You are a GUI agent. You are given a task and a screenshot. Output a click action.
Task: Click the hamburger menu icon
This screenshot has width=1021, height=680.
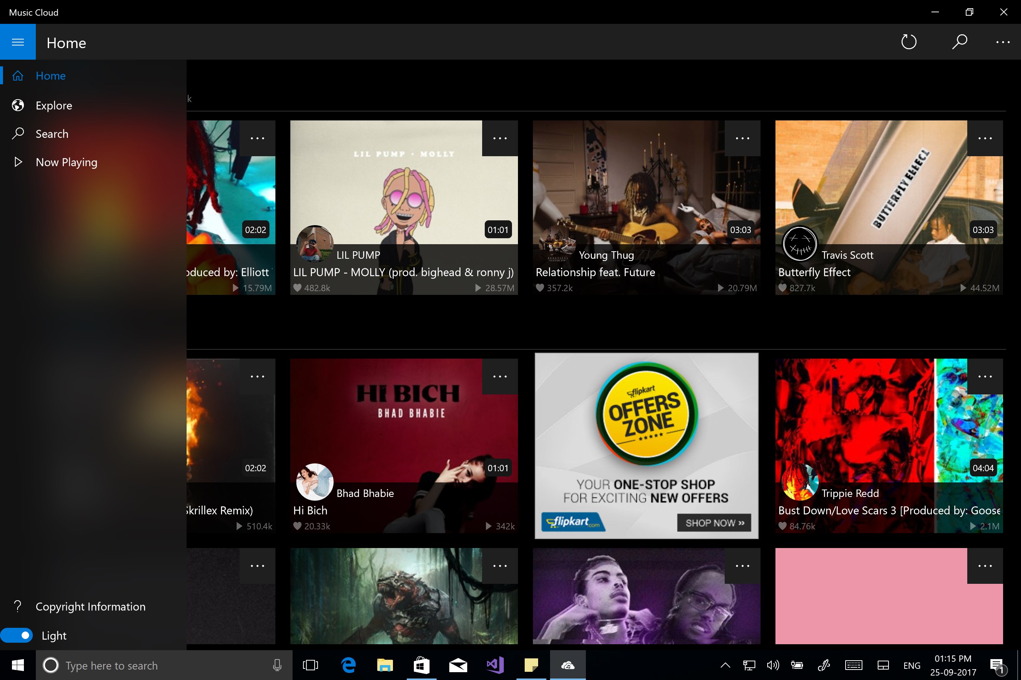18,42
